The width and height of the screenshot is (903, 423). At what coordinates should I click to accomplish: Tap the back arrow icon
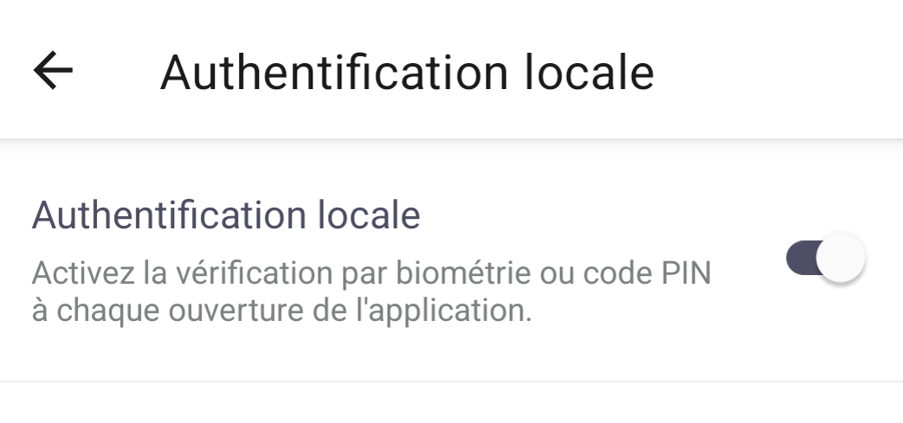coord(53,71)
